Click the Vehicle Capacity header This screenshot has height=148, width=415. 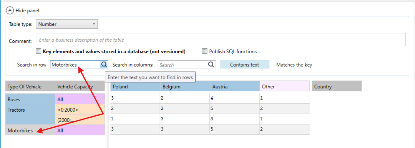[80, 86]
